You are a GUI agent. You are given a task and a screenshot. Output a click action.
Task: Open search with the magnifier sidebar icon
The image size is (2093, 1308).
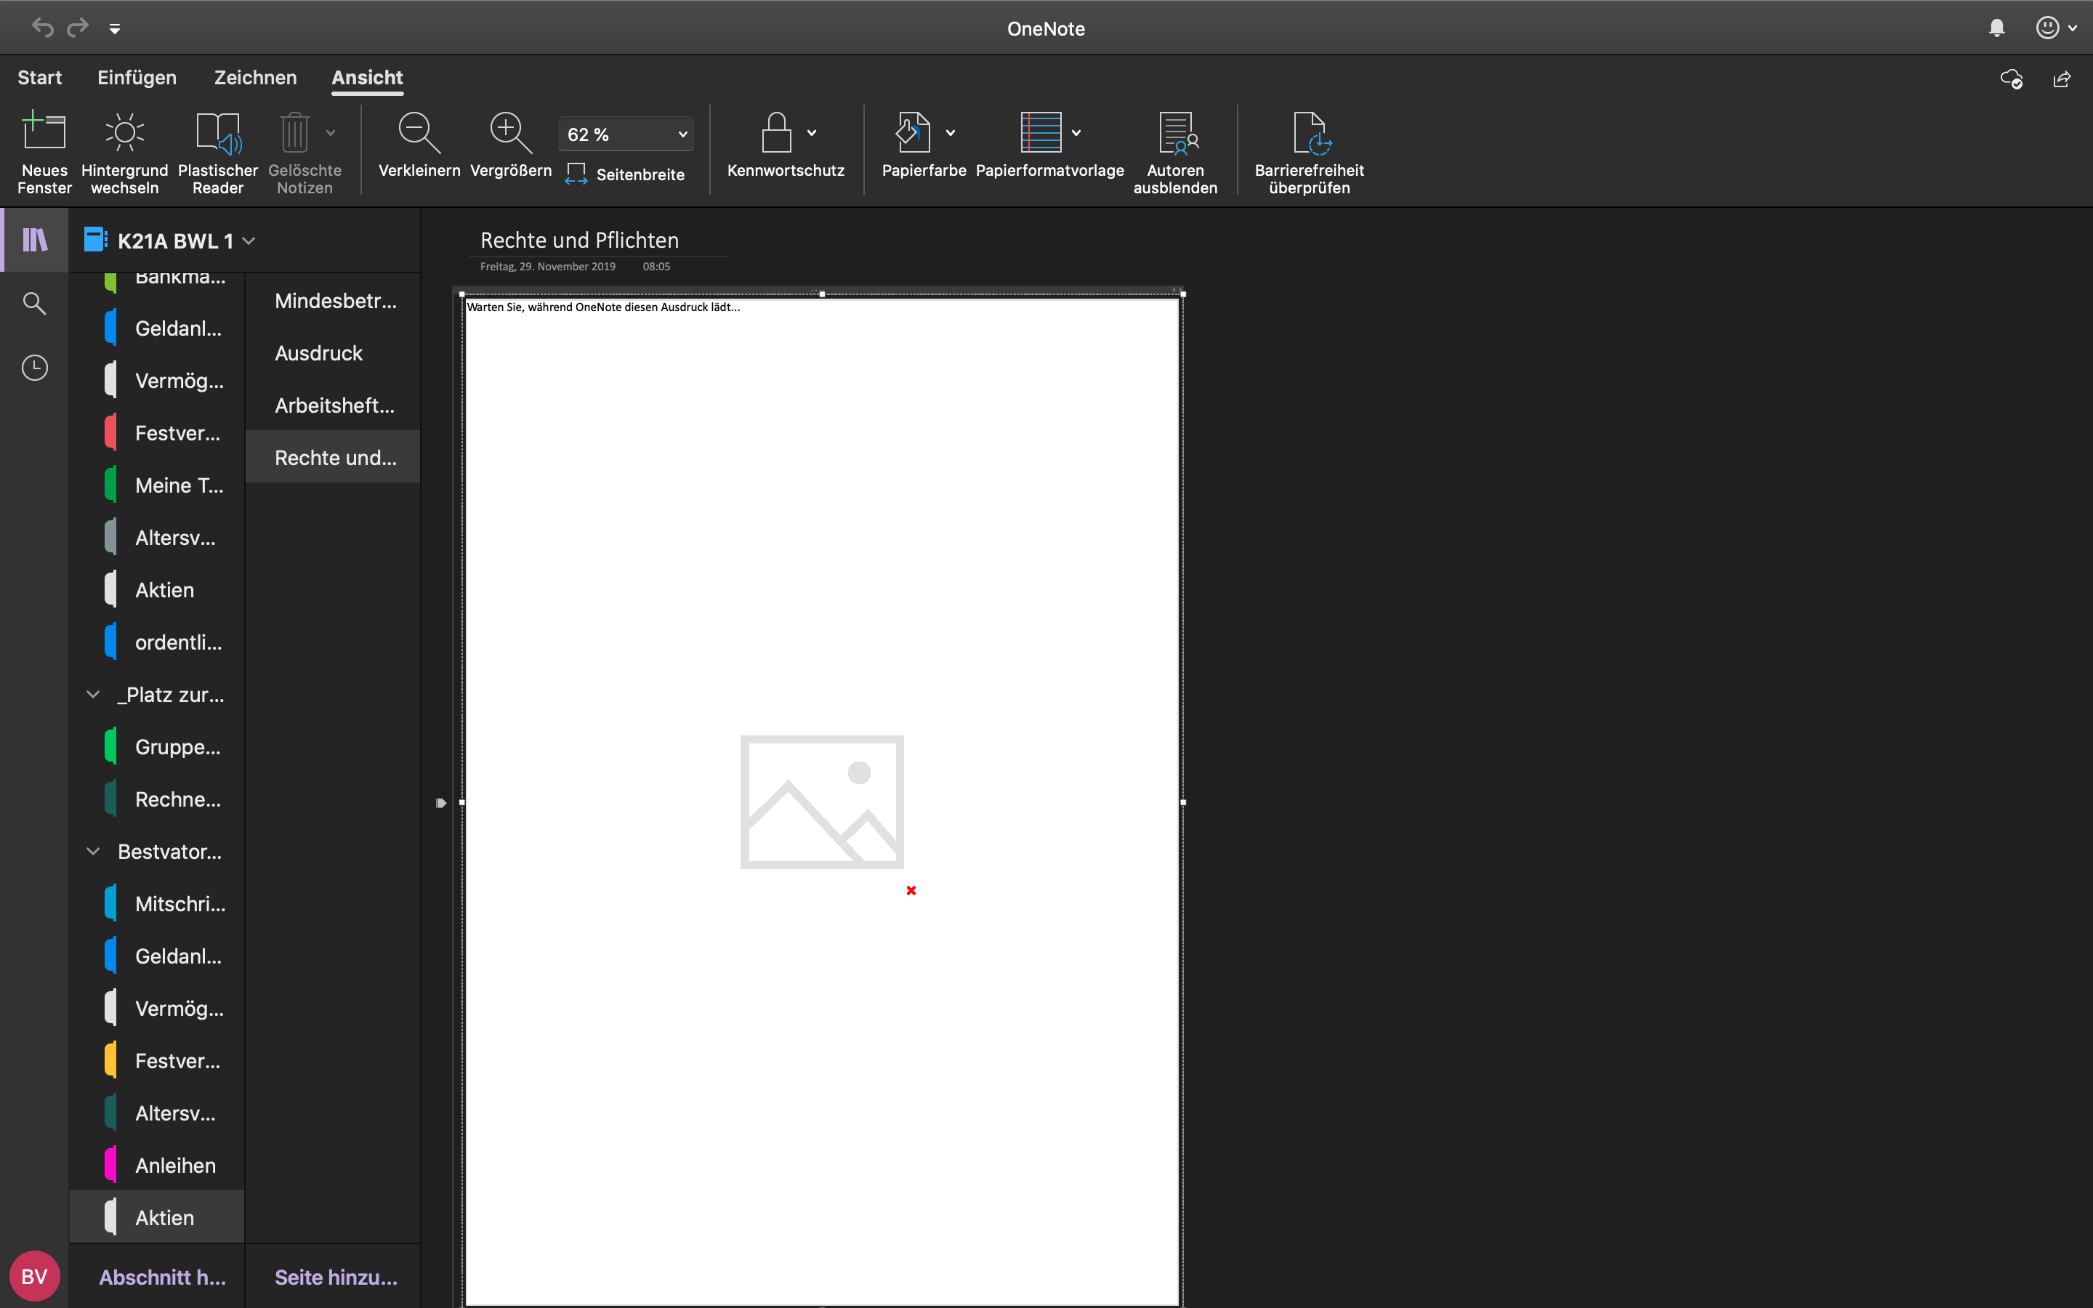[x=35, y=304]
